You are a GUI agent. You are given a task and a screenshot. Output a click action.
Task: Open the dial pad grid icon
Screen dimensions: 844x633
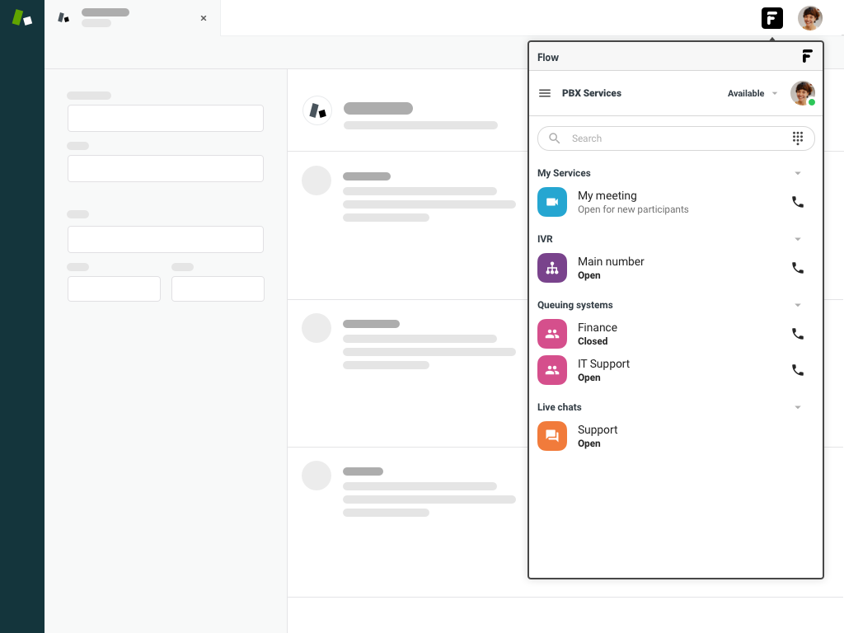click(798, 138)
